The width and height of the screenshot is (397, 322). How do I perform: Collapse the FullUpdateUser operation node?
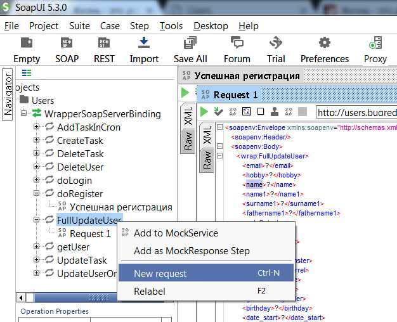[36, 220]
